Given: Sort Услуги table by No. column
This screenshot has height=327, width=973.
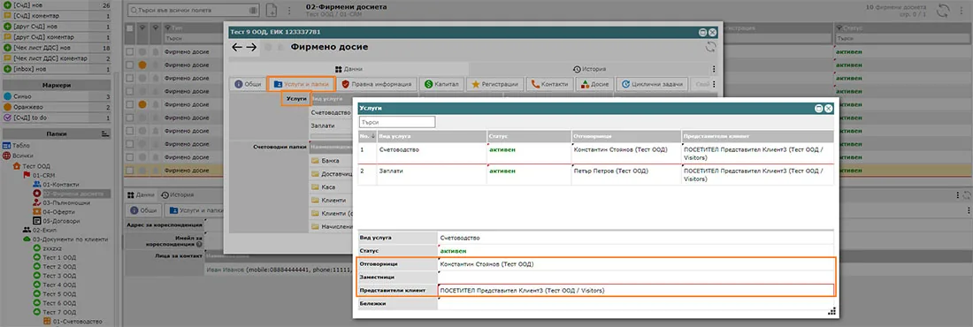Looking at the screenshot, I should point(367,136).
